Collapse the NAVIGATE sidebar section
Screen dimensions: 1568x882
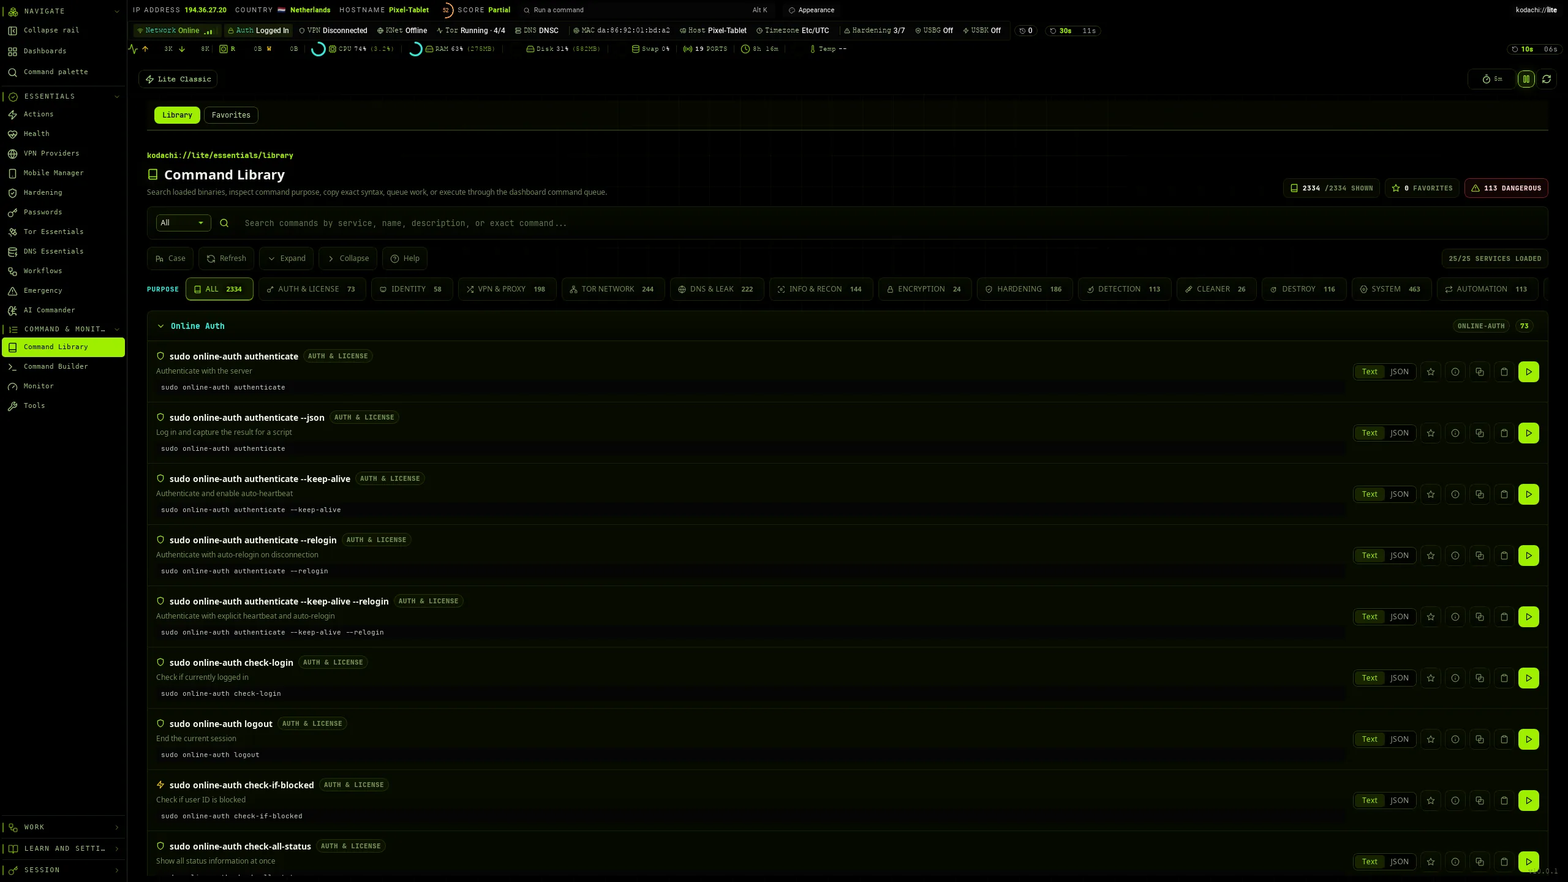[116, 11]
